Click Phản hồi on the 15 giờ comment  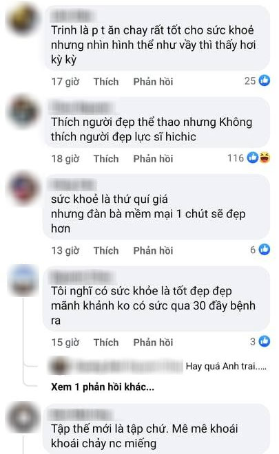[x=153, y=343]
